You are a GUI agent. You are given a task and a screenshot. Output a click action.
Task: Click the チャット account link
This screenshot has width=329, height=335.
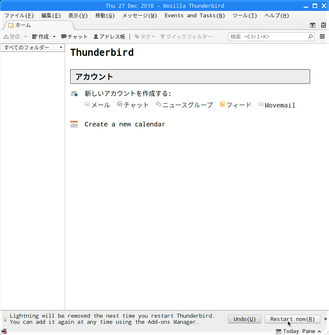click(136, 105)
